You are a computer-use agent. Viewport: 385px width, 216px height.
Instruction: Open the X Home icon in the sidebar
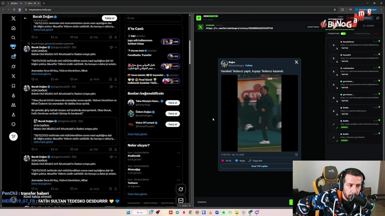coord(13,28)
